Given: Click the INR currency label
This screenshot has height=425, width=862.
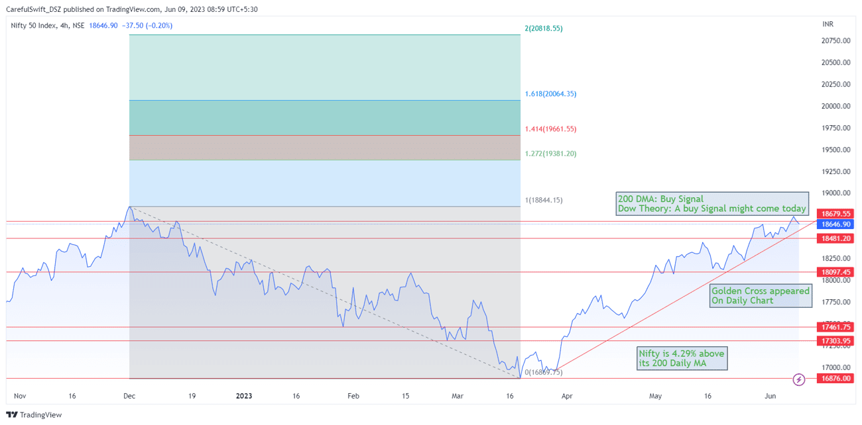Looking at the screenshot, I should pyautogui.click(x=828, y=24).
